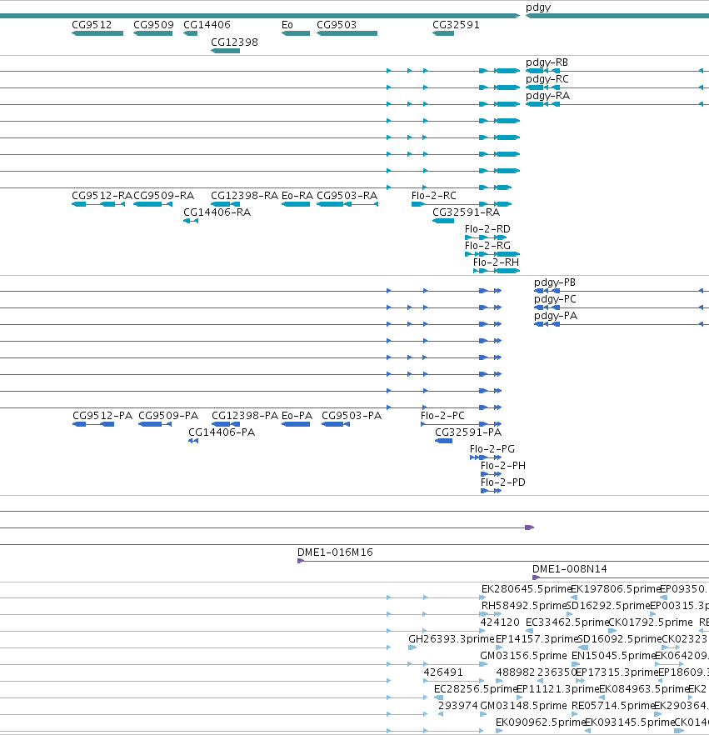Select the CG9503 gene feature
The height and width of the screenshot is (735, 709).
[x=347, y=33]
